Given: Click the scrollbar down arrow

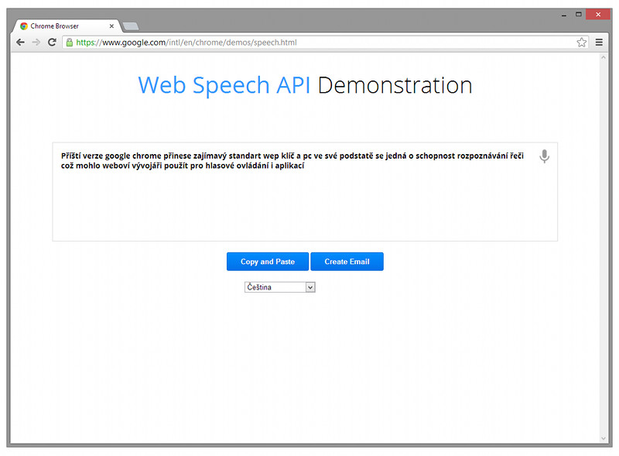Looking at the screenshot, I should click(x=604, y=438).
